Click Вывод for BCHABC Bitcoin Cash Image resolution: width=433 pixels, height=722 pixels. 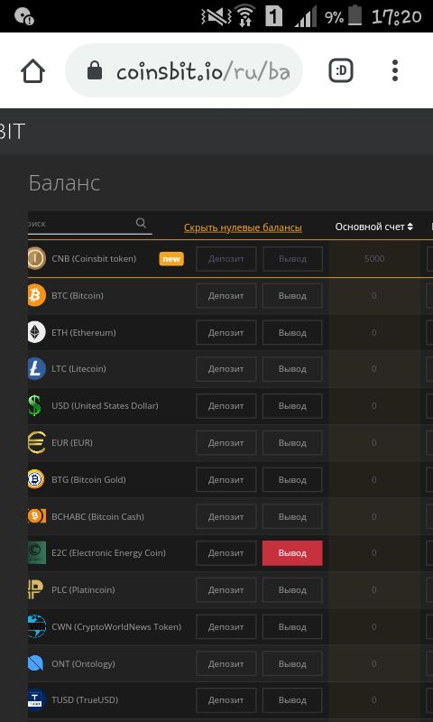point(292,516)
